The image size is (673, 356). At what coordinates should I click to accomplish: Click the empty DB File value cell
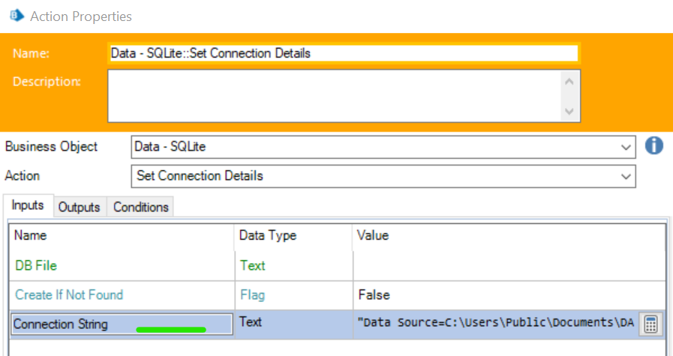pos(509,266)
